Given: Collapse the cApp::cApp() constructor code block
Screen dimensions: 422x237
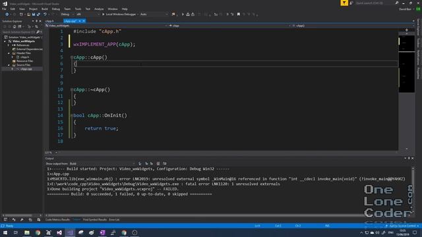Looking at the screenshot, I should point(72,57).
